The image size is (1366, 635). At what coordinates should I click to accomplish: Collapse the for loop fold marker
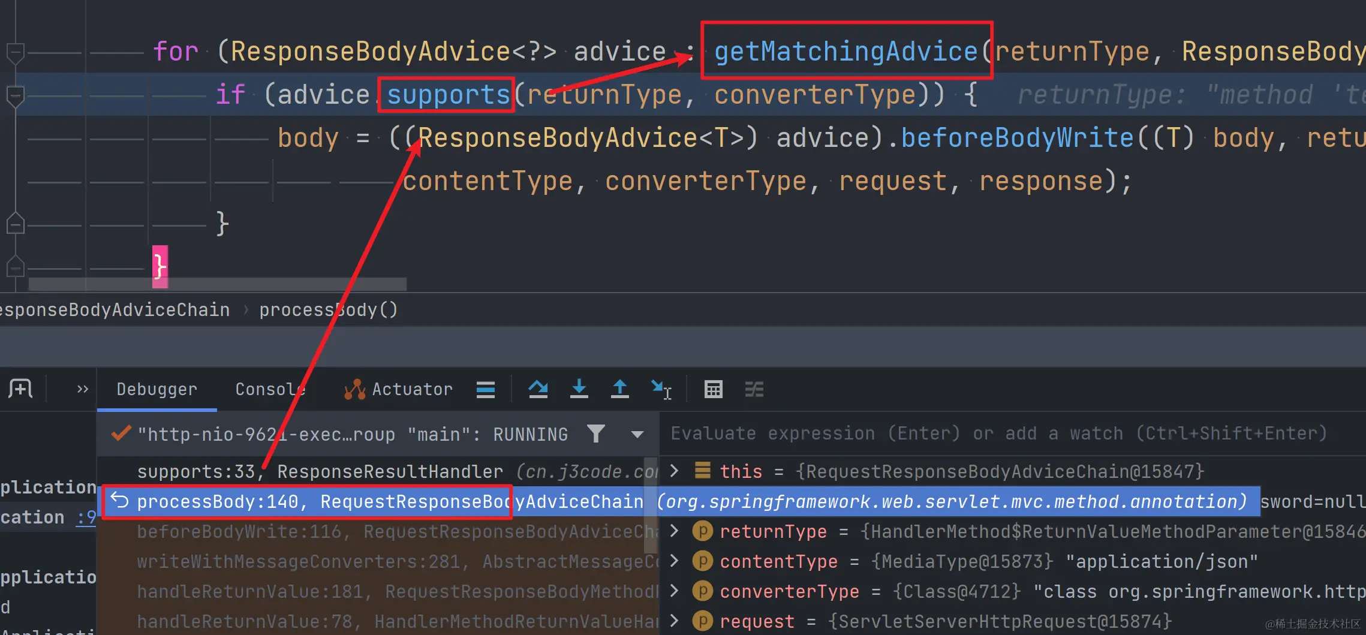[15, 53]
